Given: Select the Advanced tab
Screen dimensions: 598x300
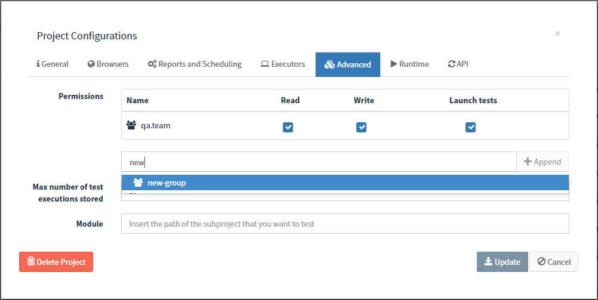Looking at the screenshot, I should [x=348, y=64].
